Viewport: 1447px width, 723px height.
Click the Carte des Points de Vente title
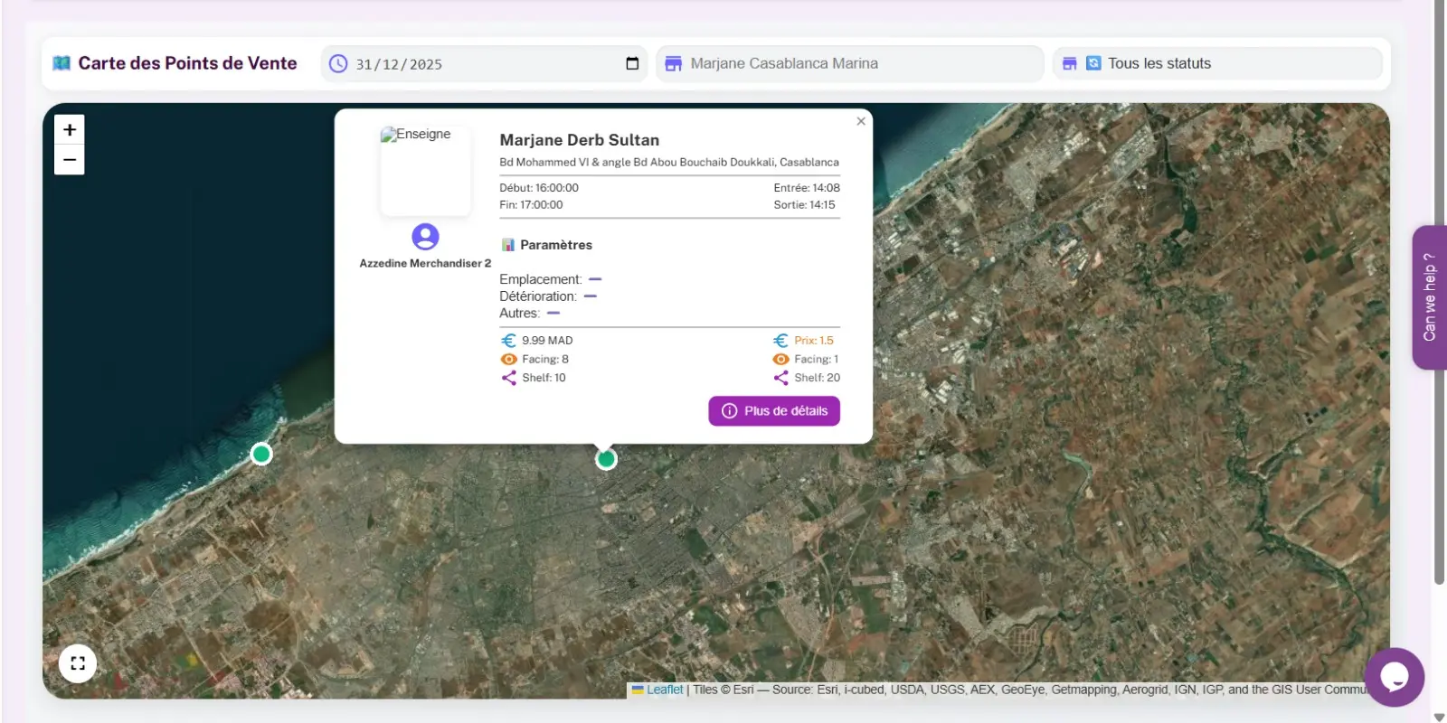tap(187, 63)
